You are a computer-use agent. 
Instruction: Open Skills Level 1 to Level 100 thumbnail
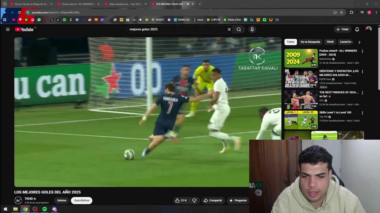tap(301, 120)
